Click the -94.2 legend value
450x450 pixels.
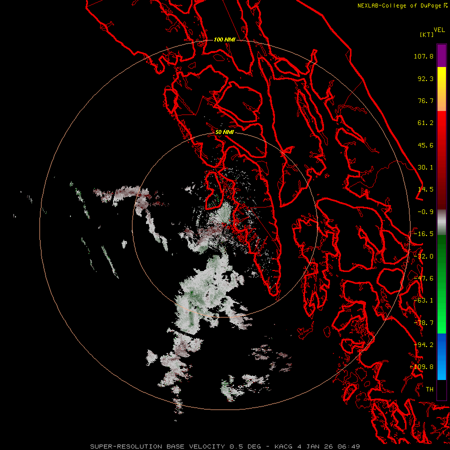pos(423,345)
